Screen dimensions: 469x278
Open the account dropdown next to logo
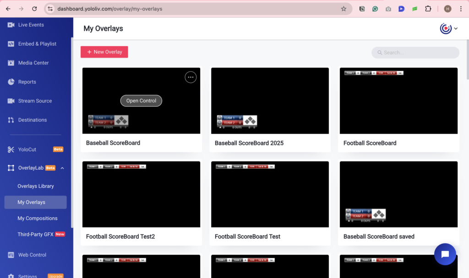pyautogui.click(x=456, y=29)
